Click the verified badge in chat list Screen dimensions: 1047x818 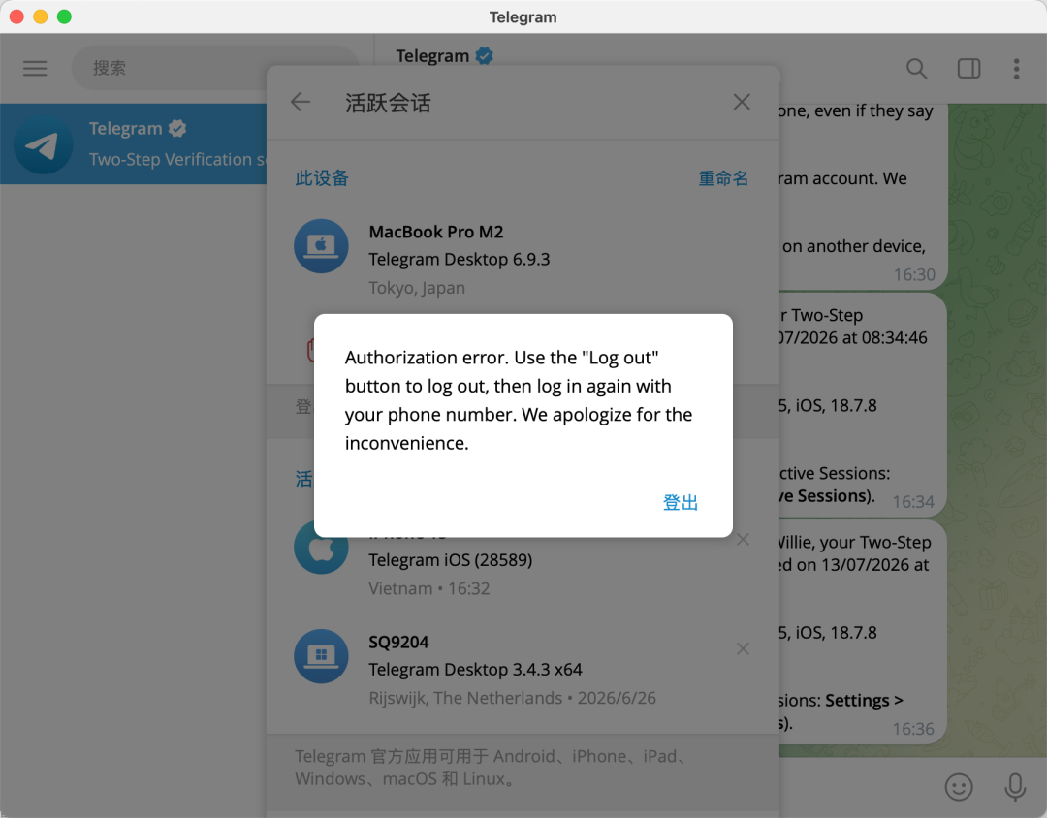(177, 128)
